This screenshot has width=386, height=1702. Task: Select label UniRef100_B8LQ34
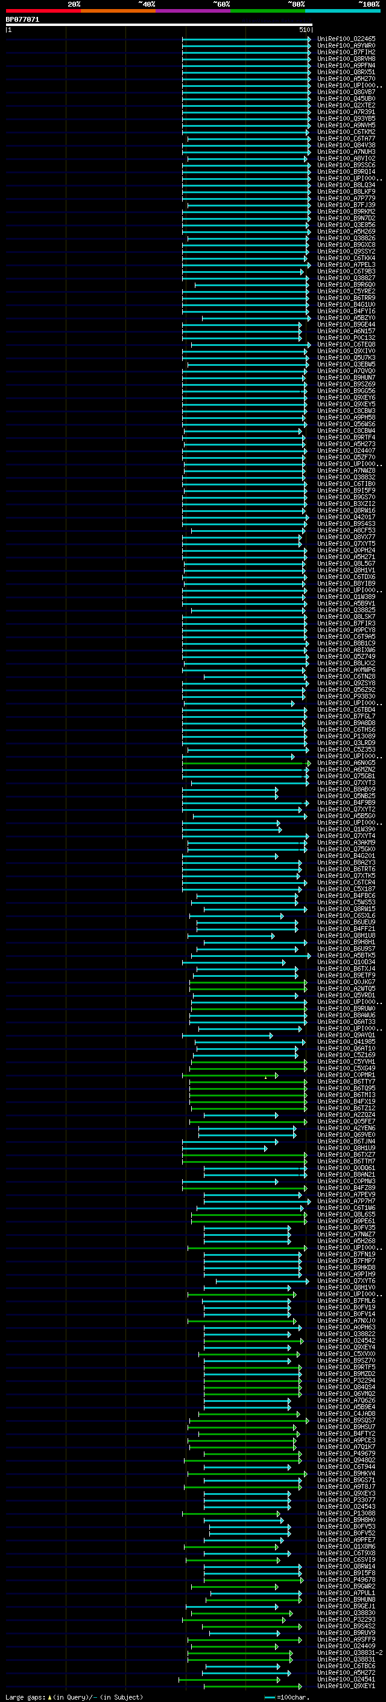click(346, 185)
